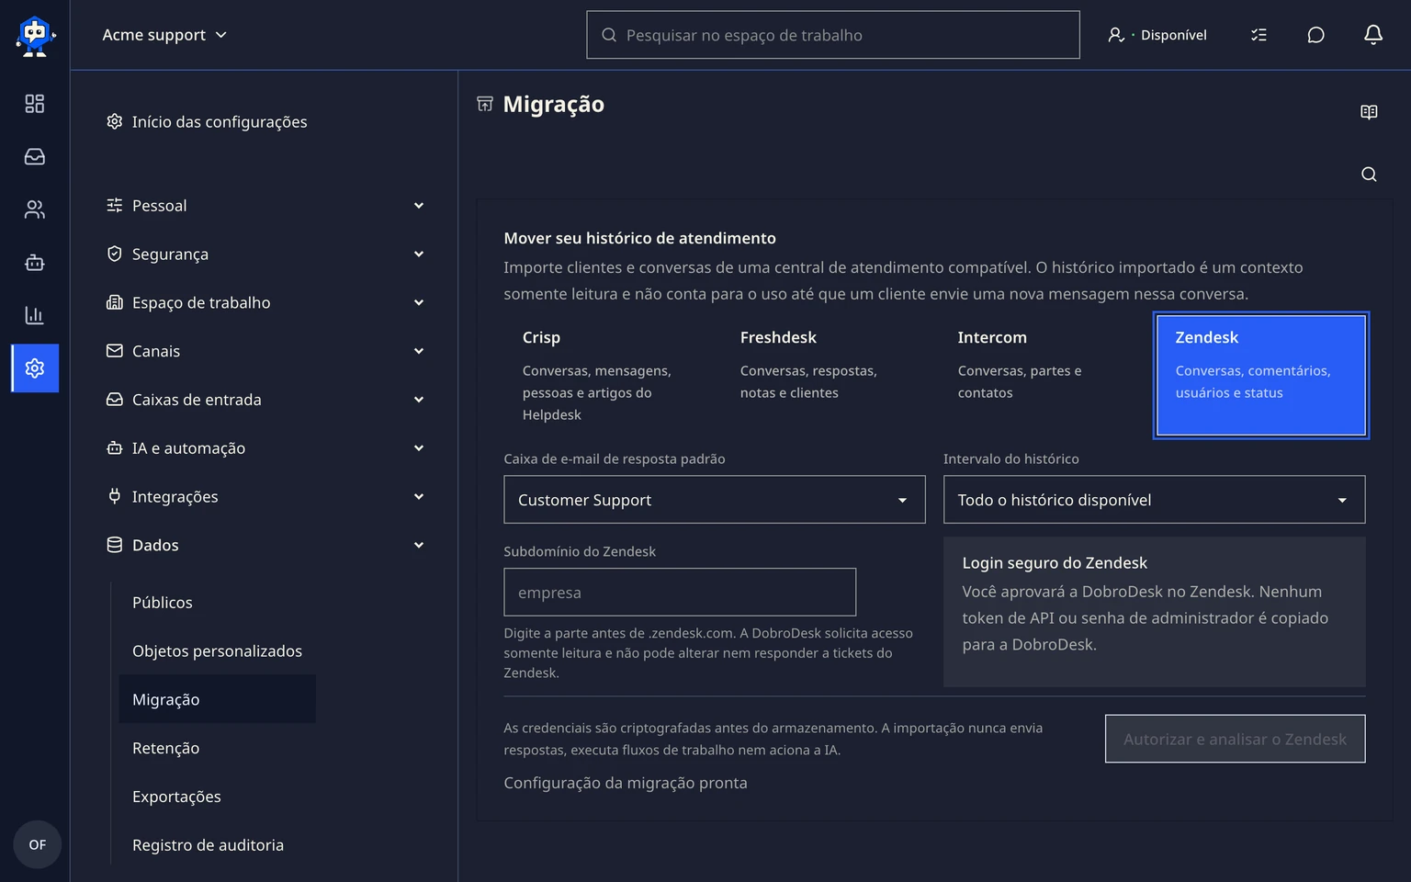Click the search magnifier icon below help book

pos(1369,175)
